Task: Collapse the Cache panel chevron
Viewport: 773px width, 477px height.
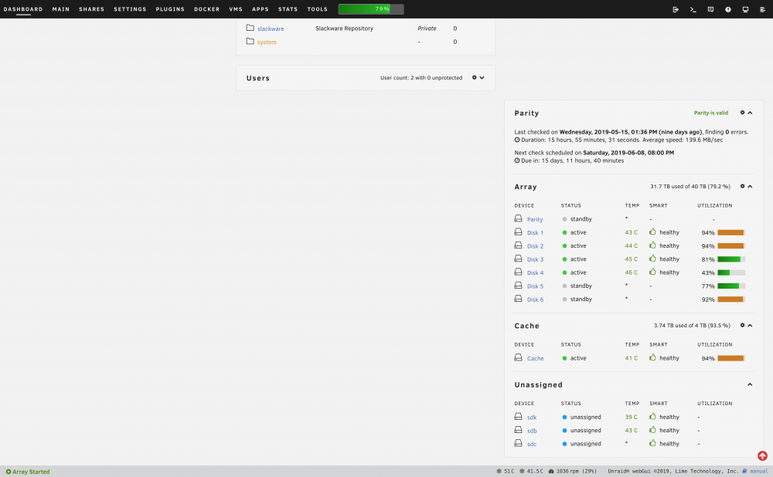Action: (x=750, y=326)
